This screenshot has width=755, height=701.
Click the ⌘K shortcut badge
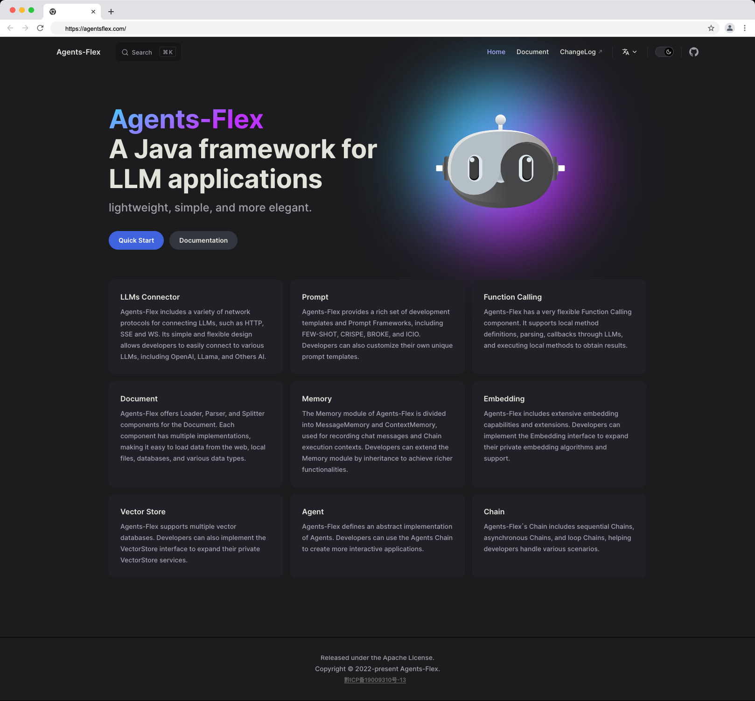click(168, 52)
